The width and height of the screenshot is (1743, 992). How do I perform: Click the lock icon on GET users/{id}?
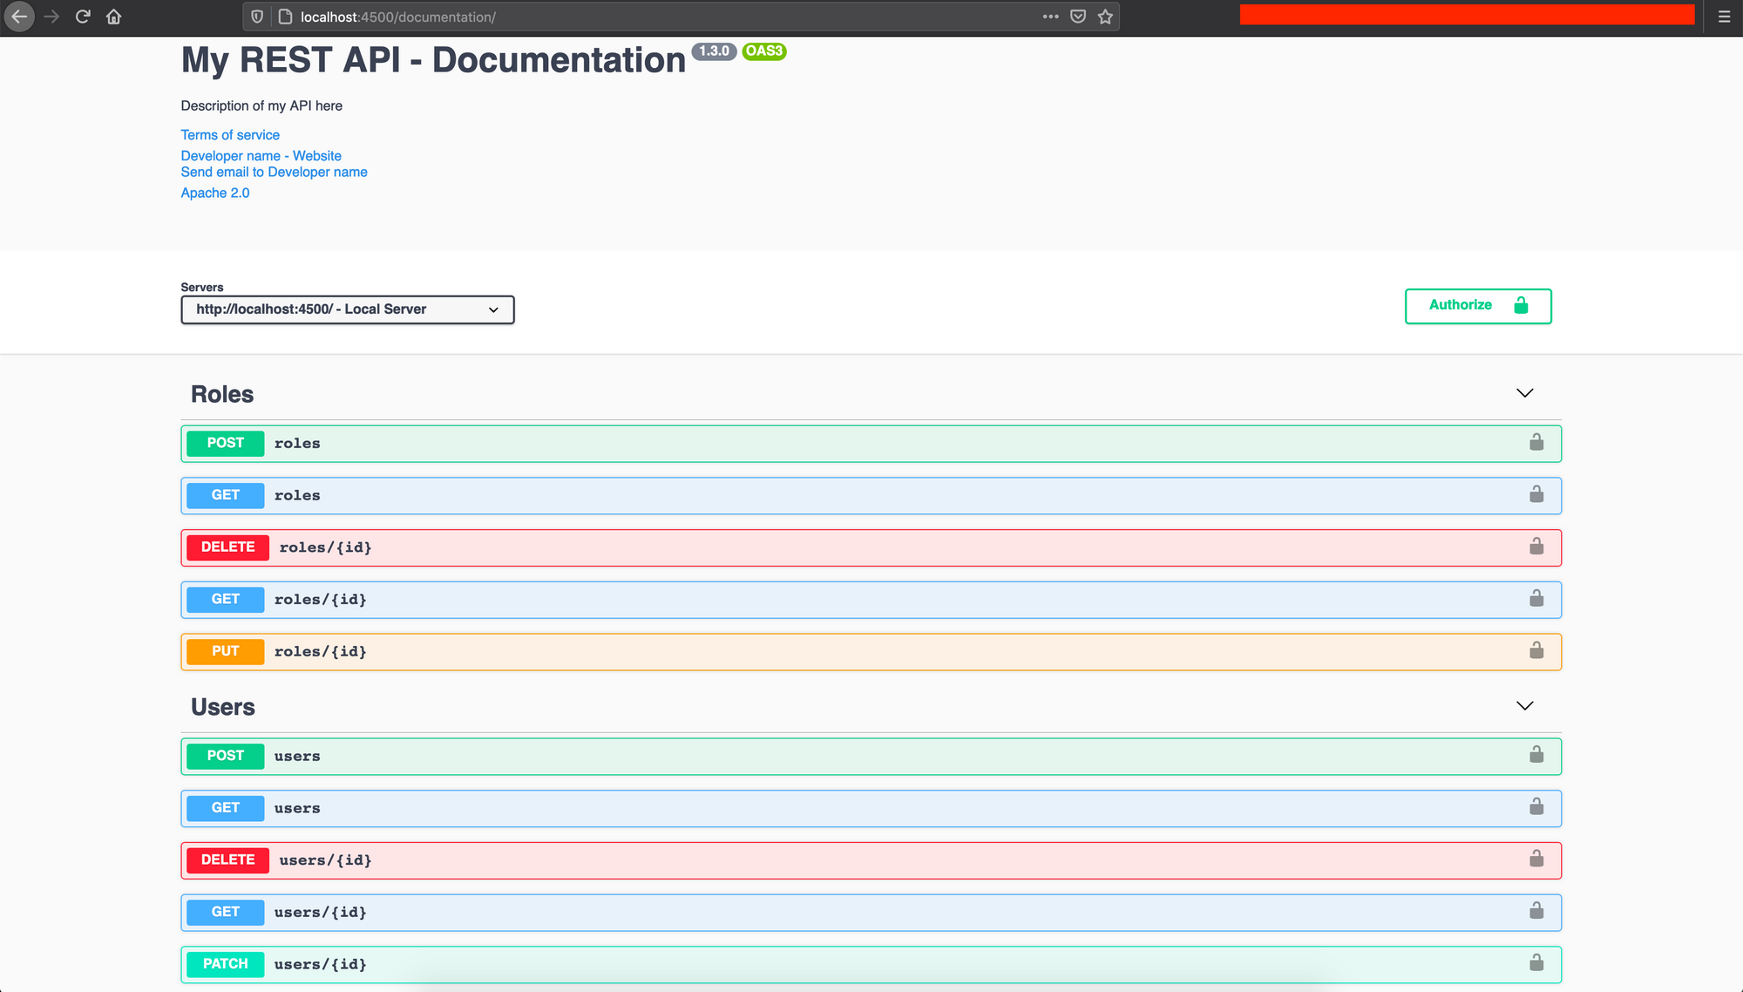[x=1536, y=911]
